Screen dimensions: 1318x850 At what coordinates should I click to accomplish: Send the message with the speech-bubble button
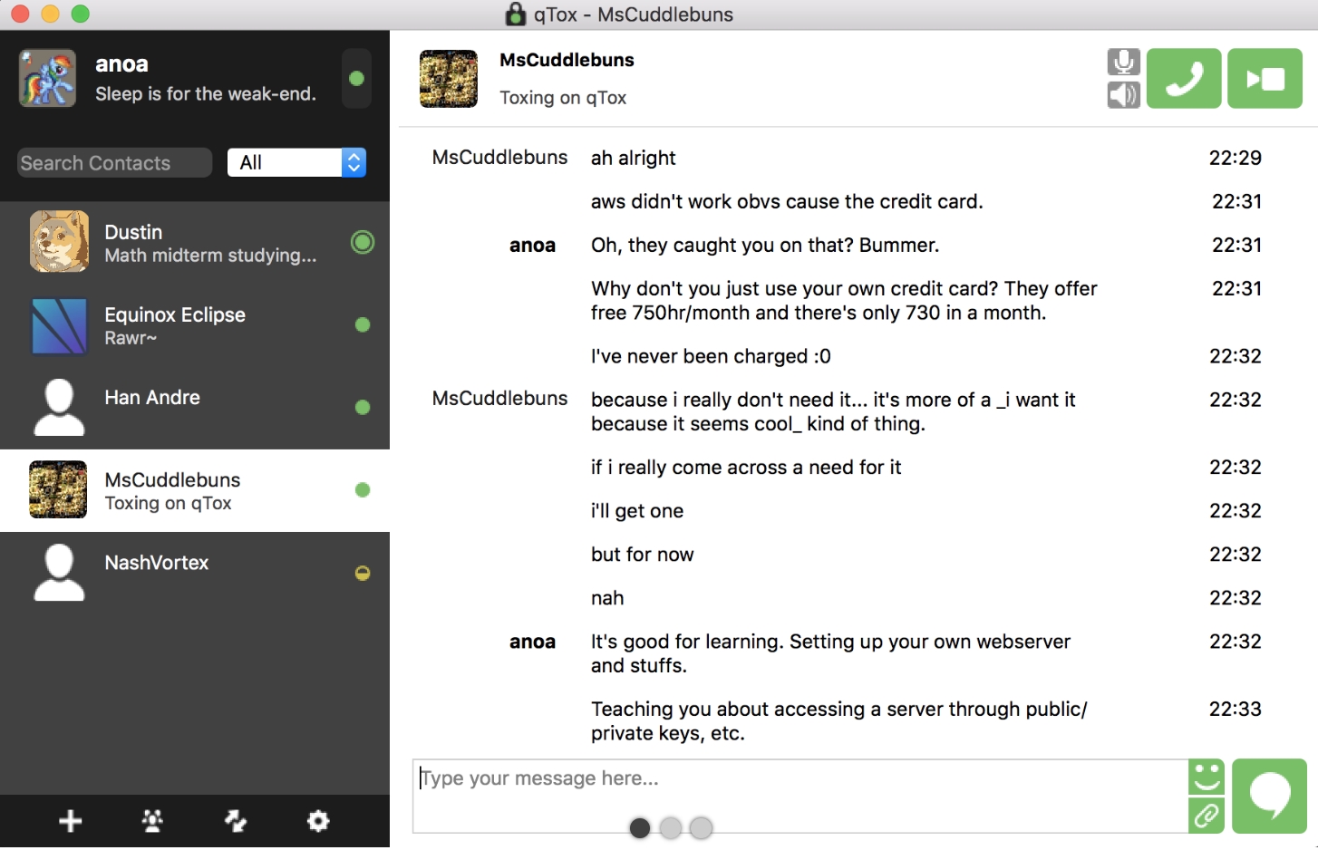coord(1269,796)
